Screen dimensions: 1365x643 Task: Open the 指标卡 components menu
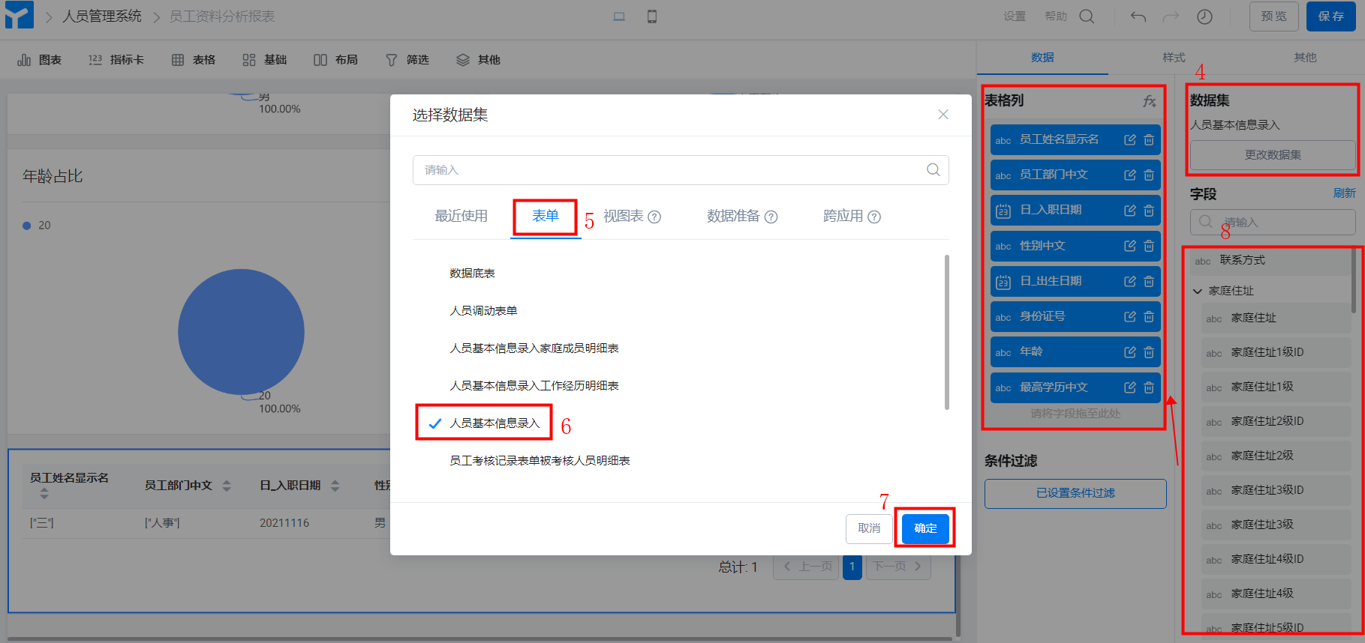(116, 60)
